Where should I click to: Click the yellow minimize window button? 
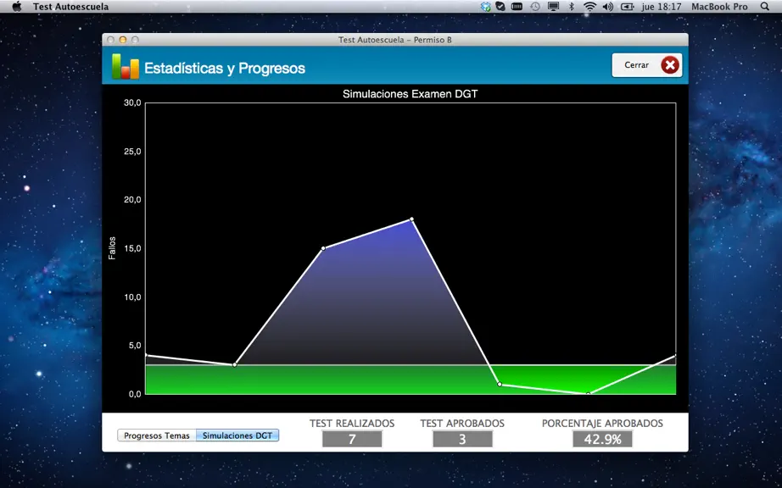[123, 40]
